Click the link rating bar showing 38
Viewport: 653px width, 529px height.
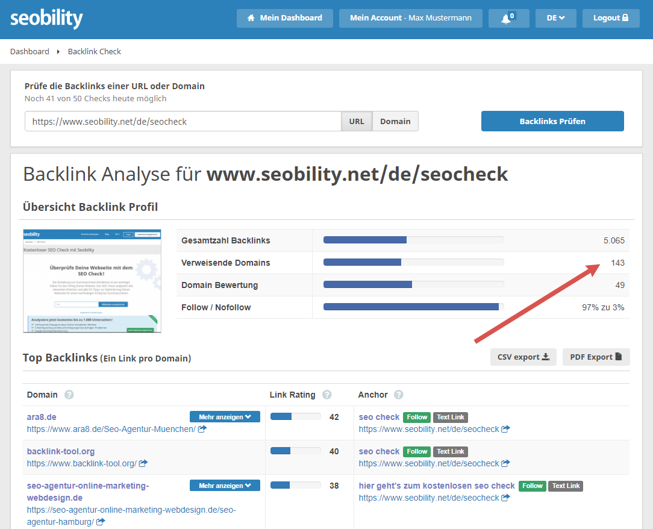click(x=296, y=485)
